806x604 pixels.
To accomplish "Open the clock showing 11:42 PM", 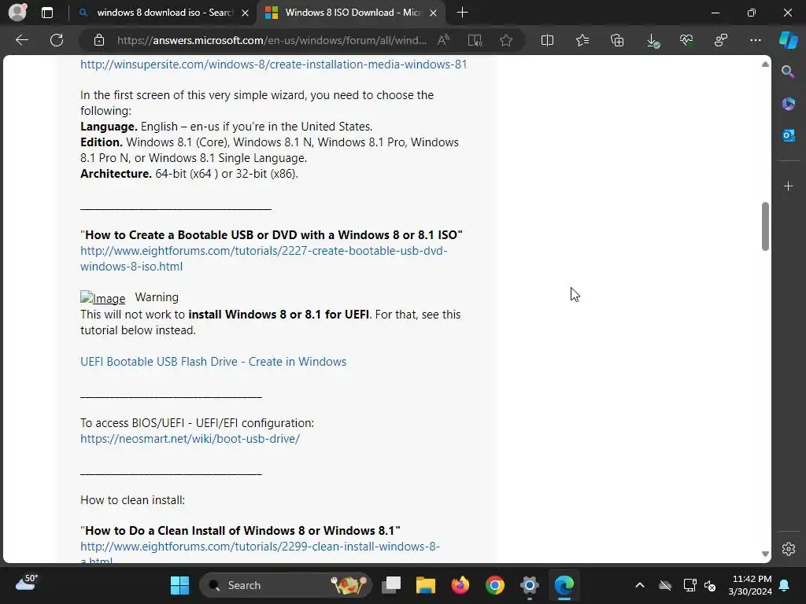I will click(x=750, y=585).
